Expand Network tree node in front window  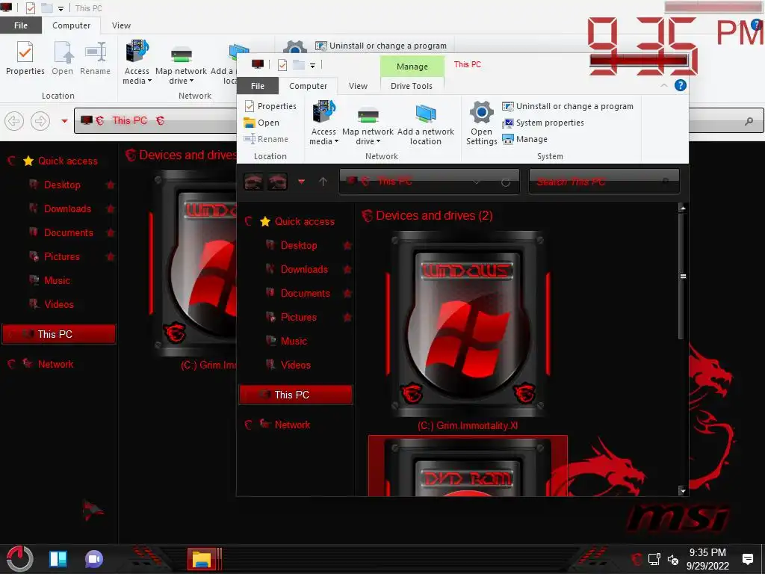click(x=248, y=425)
